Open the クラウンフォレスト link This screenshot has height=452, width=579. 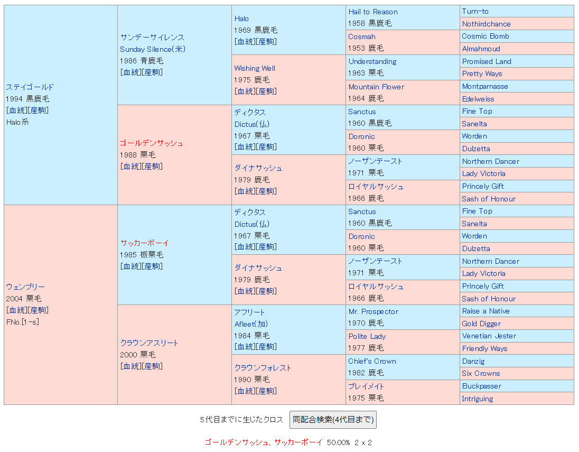click(263, 368)
